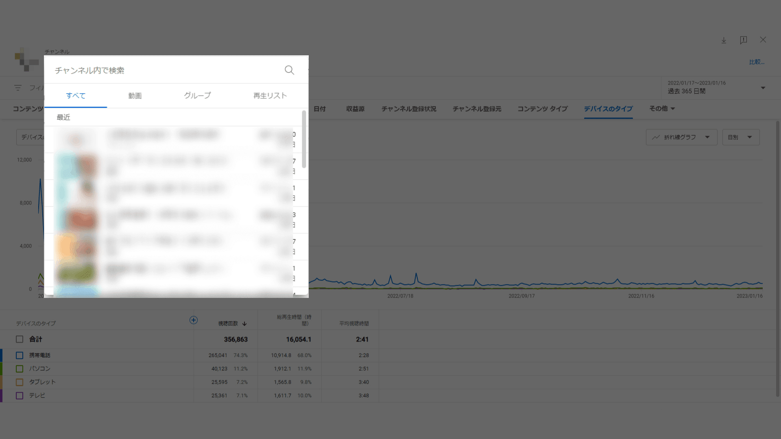This screenshot has height=439, width=781.
Task: Open the 日別 granularity dropdown
Action: pyautogui.click(x=741, y=137)
